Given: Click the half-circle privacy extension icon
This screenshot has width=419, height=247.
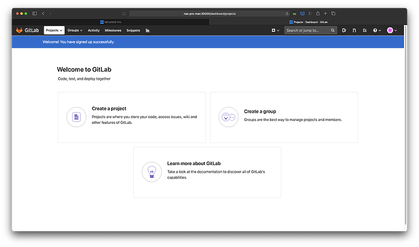Looking at the screenshot, I should pyautogui.click(x=310, y=13).
